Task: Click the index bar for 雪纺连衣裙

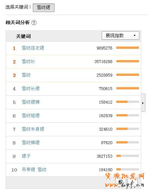Action: 128,48
